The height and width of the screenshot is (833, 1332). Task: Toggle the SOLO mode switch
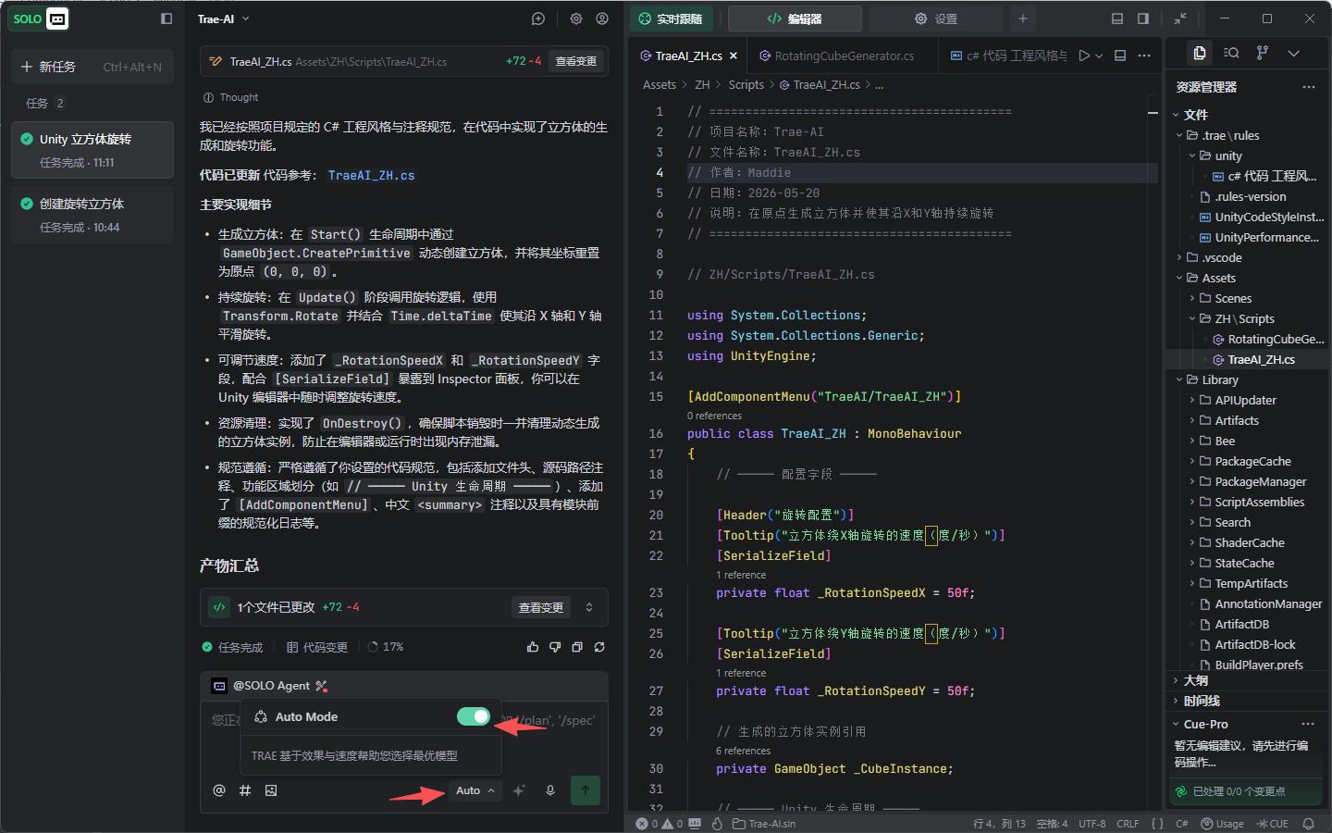tap(39, 19)
